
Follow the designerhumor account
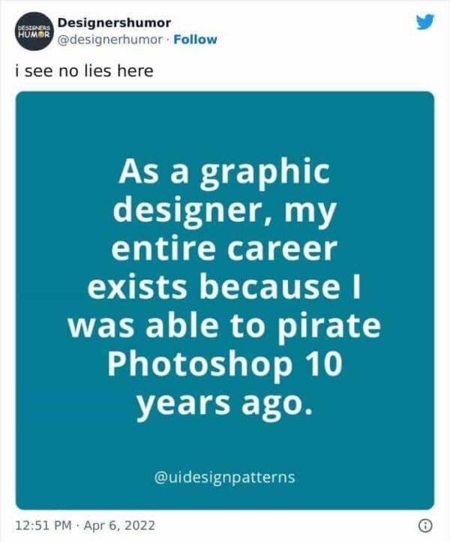(x=195, y=40)
